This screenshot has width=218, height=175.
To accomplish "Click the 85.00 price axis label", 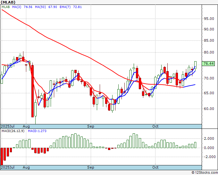I will 209,40.
